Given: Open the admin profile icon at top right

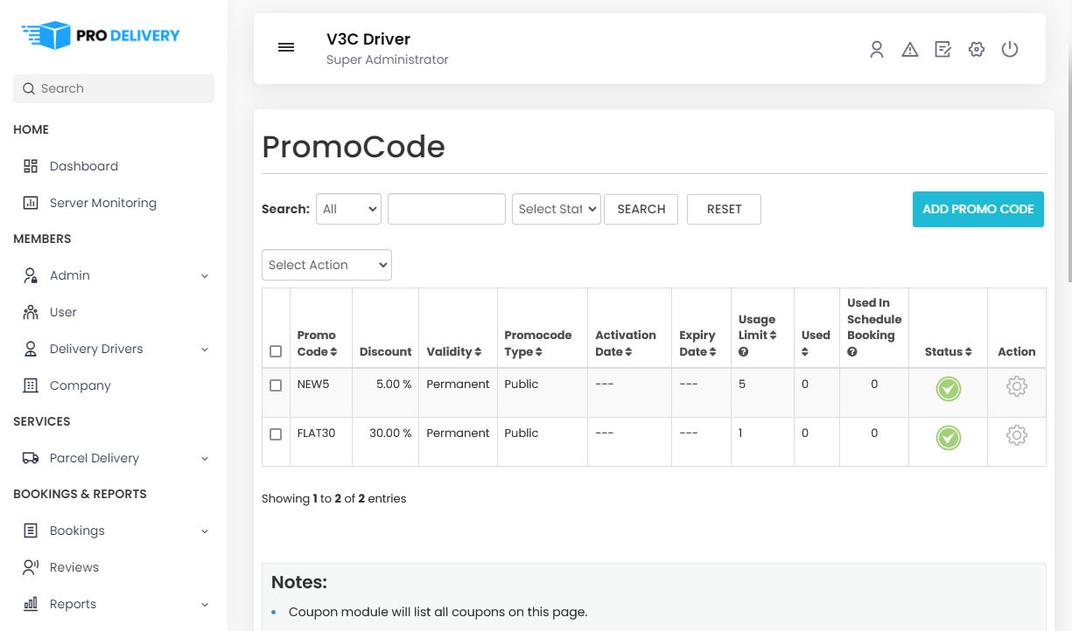Looking at the screenshot, I should tap(876, 49).
